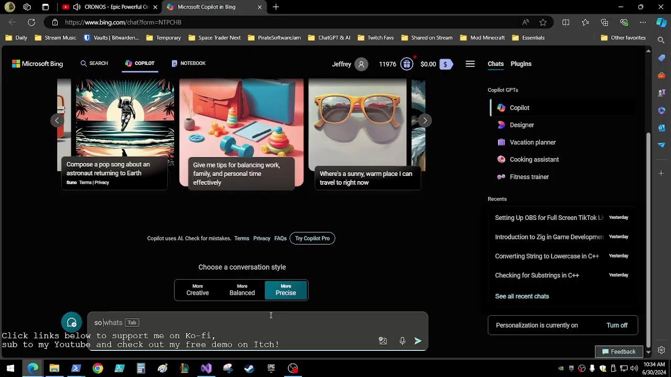Show next suggestion cards with right arrow
The width and height of the screenshot is (671, 377).
click(425, 120)
